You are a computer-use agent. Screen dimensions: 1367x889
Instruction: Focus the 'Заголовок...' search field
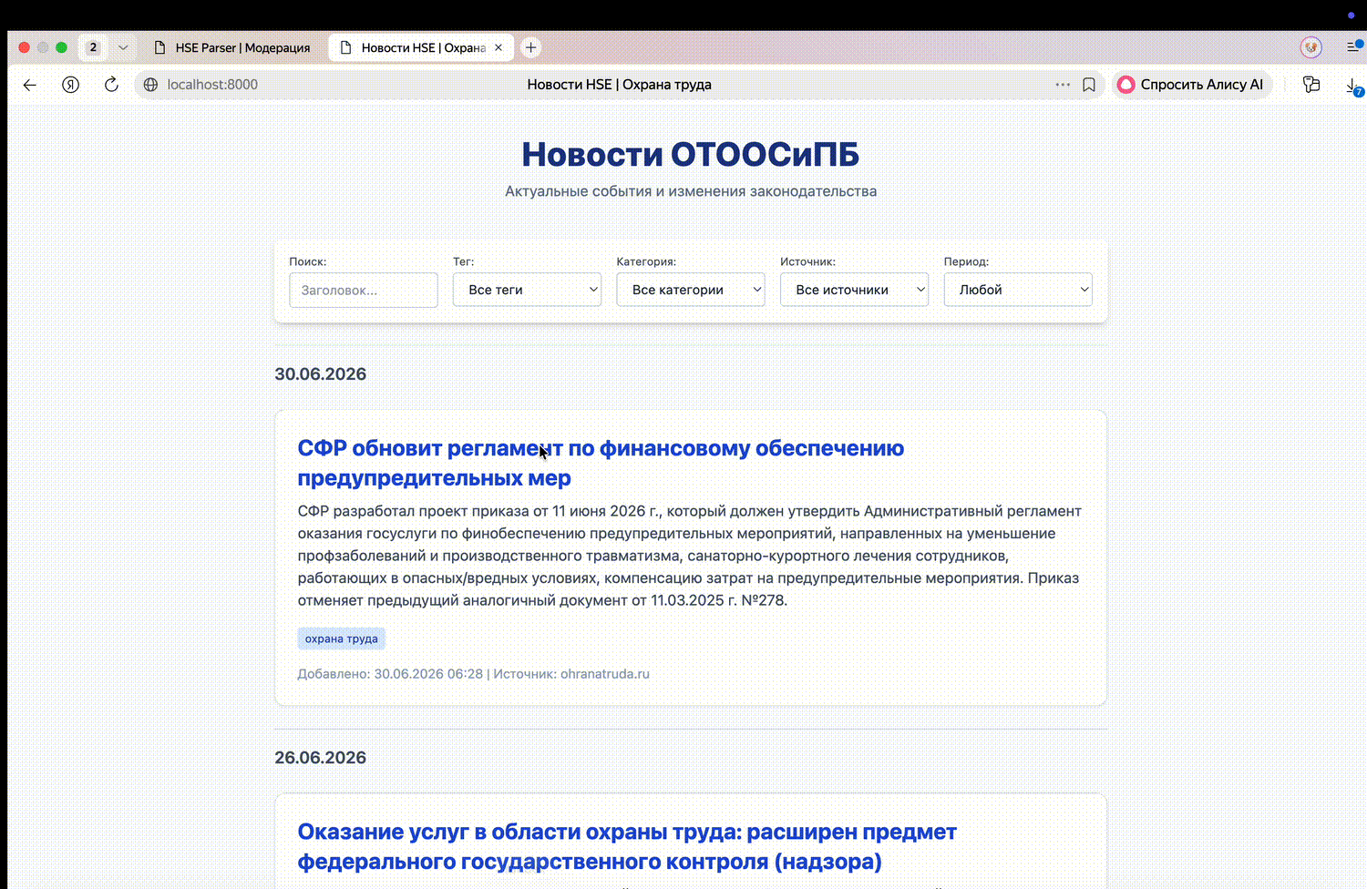pyautogui.click(x=364, y=290)
